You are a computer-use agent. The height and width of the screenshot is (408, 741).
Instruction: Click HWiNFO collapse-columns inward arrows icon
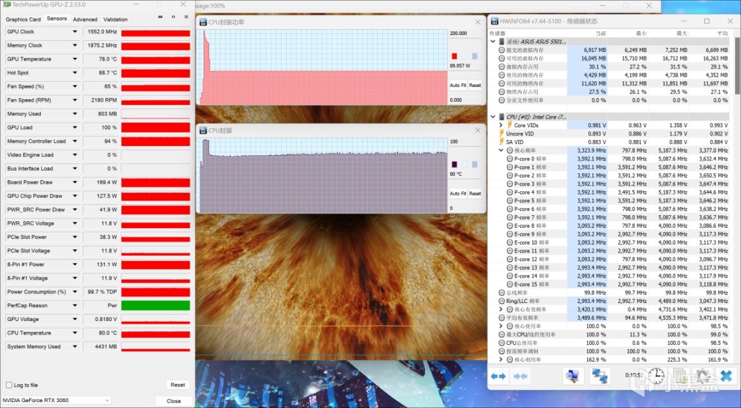click(520, 376)
